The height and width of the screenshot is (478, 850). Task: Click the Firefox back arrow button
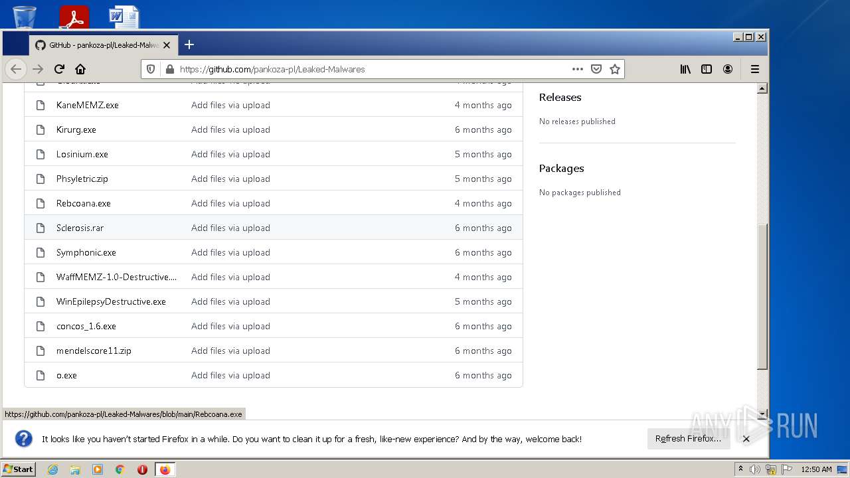click(x=16, y=69)
